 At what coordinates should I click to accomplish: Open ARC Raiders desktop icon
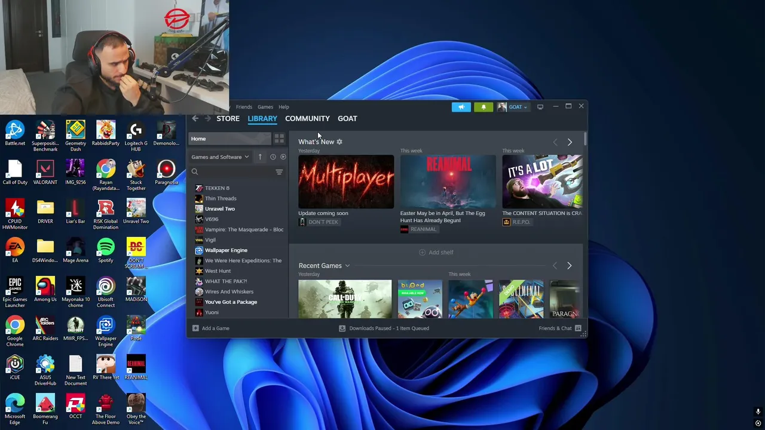coord(45,328)
